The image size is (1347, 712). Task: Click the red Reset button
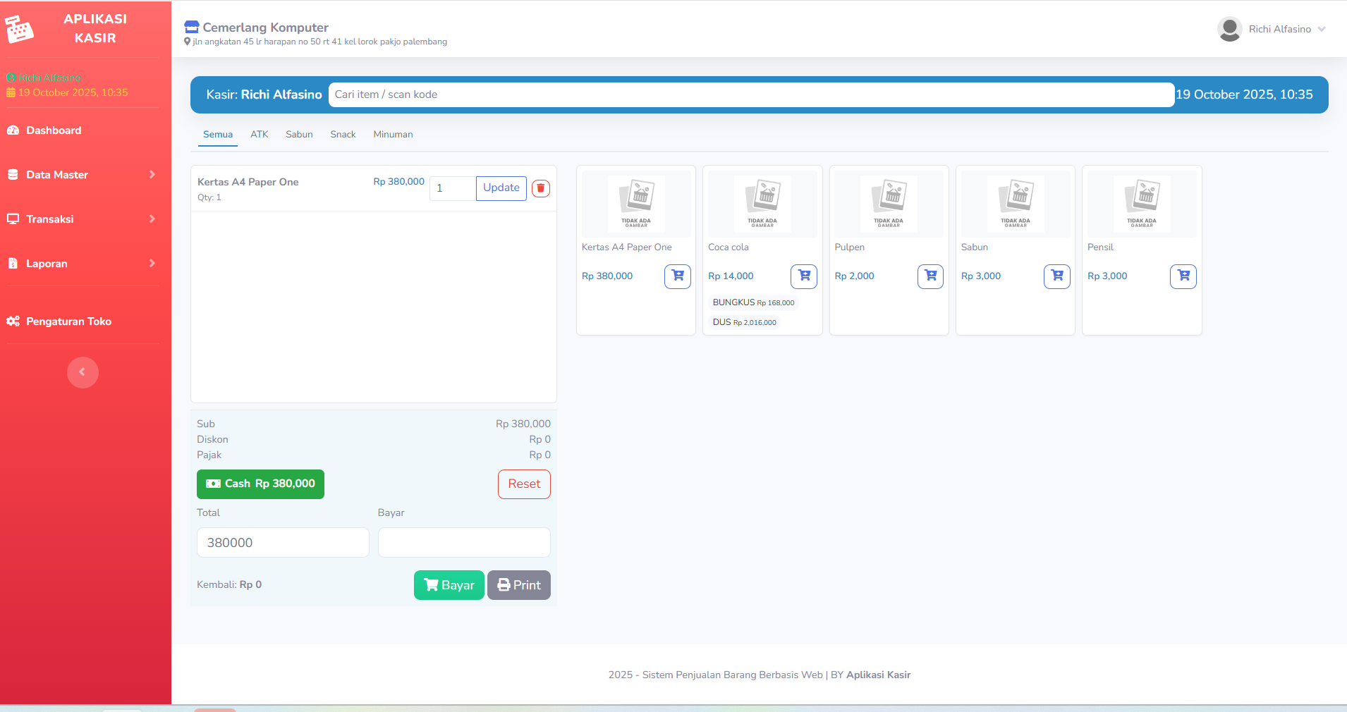(523, 484)
